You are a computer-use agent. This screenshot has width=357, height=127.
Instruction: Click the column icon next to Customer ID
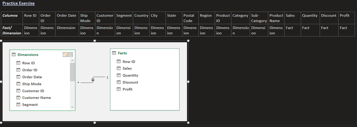tap(18, 91)
